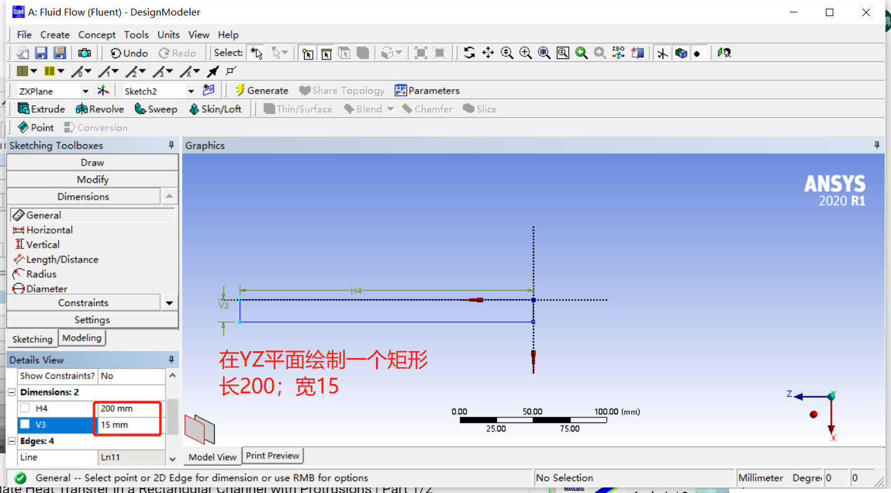Image resolution: width=891 pixels, height=493 pixels.
Task: Open the ZXPlane plane dropdown
Action: 86,91
